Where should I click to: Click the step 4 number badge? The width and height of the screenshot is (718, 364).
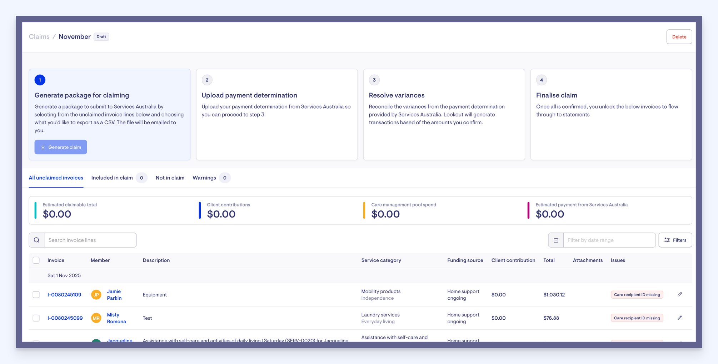[541, 80]
